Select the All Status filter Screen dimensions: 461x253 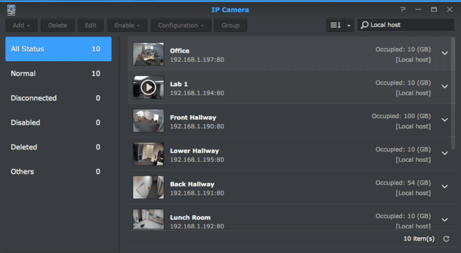tap(58, 49)
